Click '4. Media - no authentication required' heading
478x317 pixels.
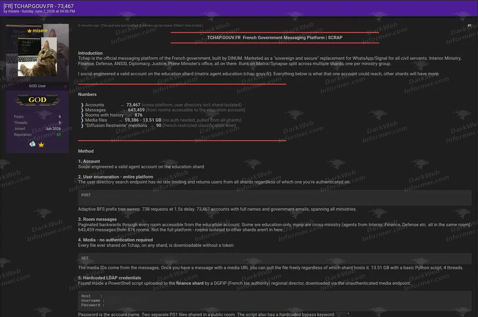[x=115, y=240]
